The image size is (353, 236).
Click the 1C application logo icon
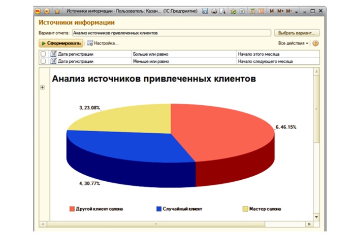click(x=38, y=11)
